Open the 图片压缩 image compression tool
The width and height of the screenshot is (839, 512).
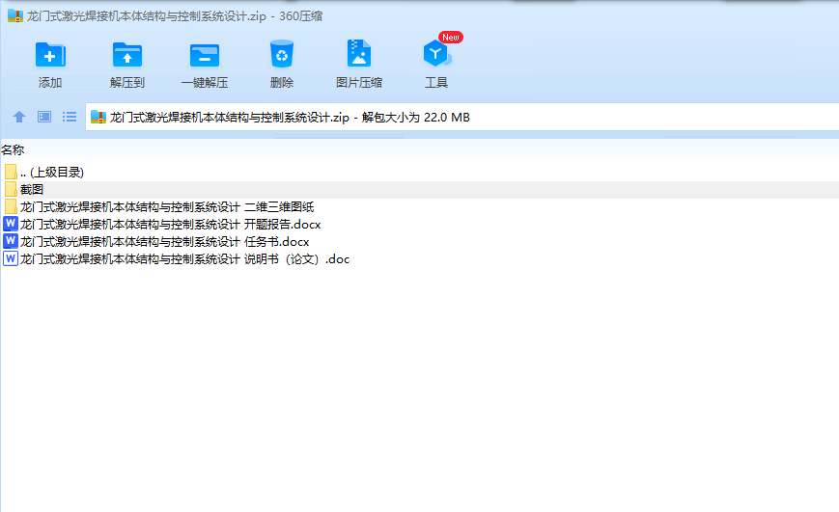tap(358, 53)
